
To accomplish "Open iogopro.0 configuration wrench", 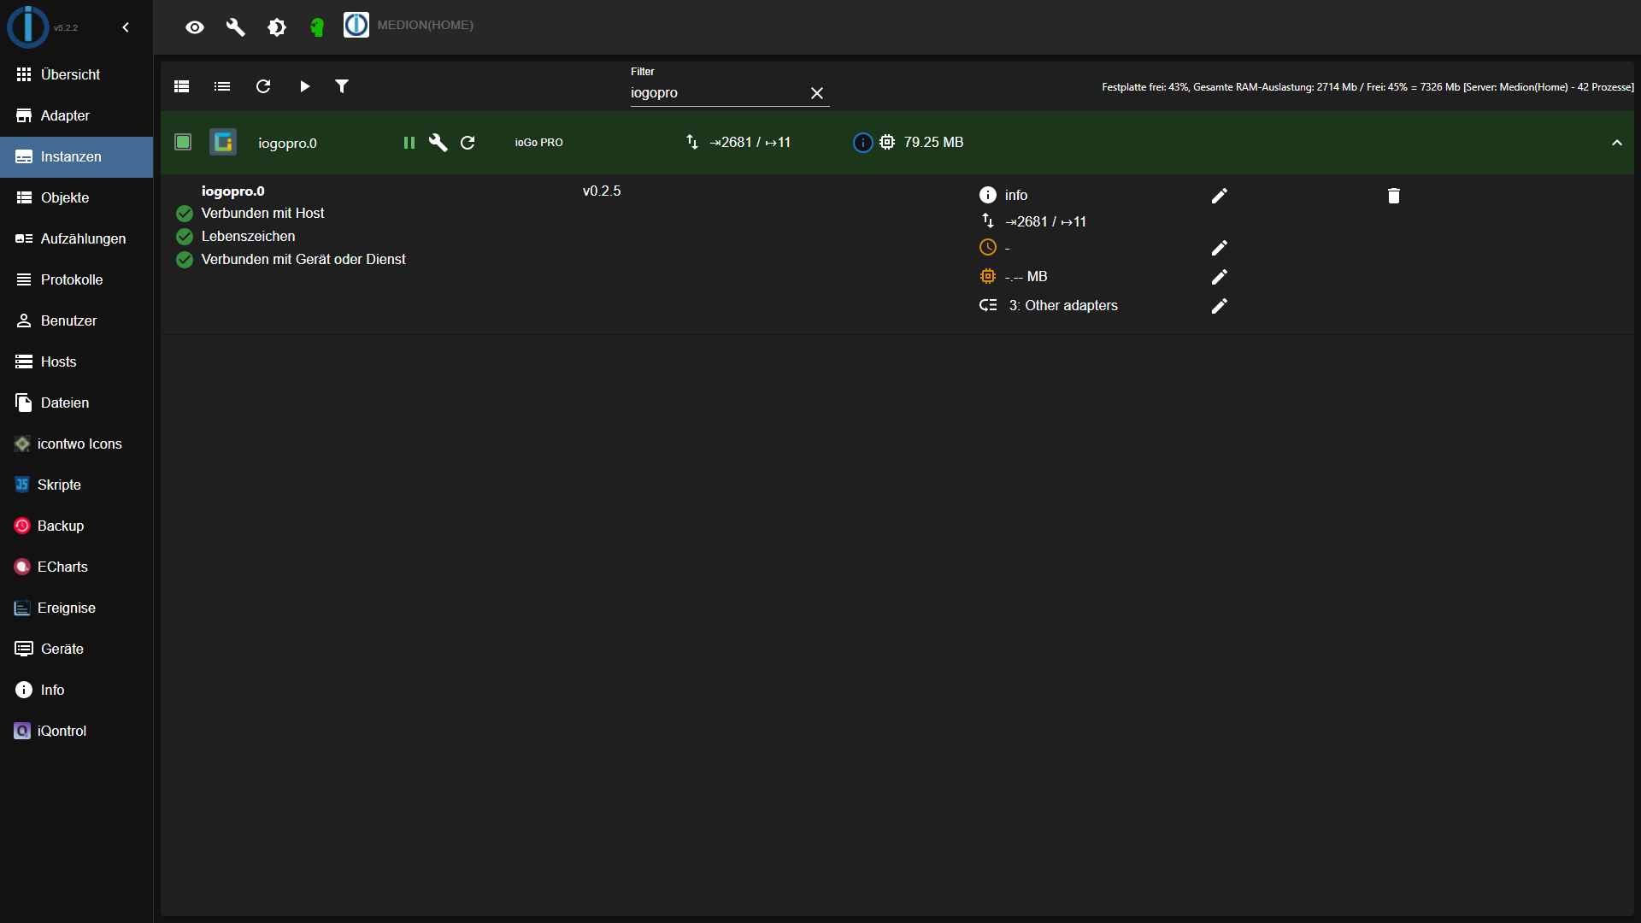I will [x=438, y=143].
